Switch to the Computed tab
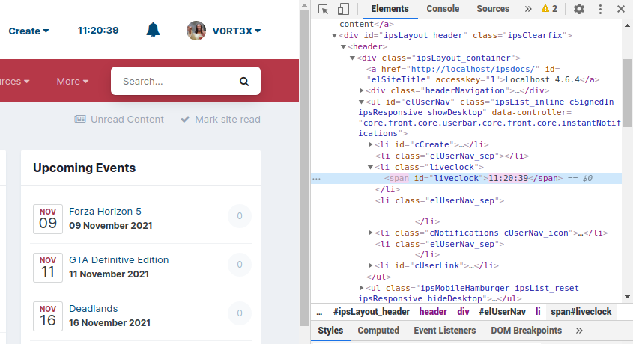 coord(378,330)
